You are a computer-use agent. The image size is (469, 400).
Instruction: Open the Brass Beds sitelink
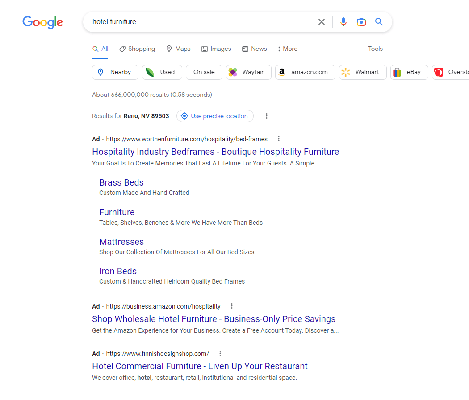point(121,182)
